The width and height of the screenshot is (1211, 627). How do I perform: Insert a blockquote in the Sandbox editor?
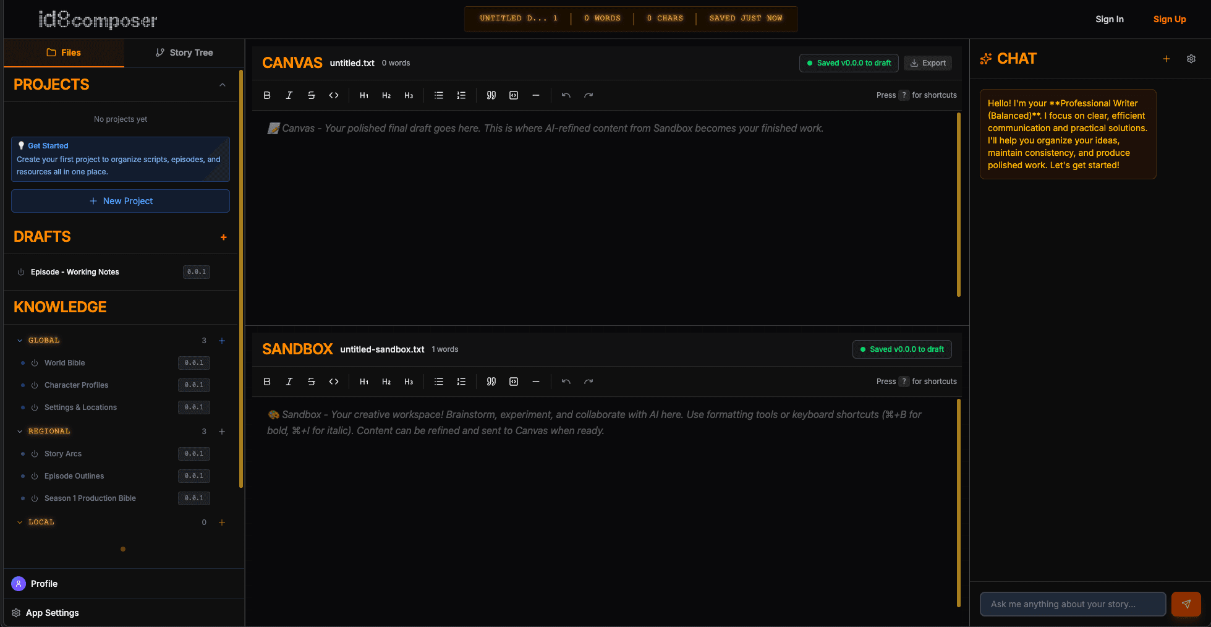tap(491, 382)
